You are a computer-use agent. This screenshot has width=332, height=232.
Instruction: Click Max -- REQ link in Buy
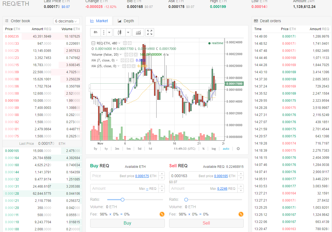click(147, 189)
